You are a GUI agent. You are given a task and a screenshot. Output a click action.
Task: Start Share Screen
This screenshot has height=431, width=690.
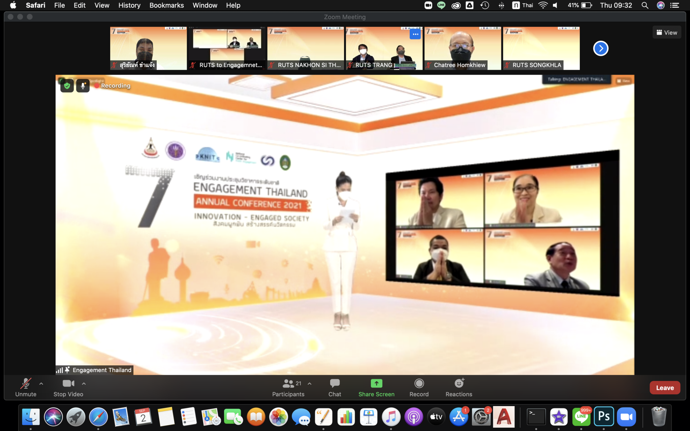[376, 387]
